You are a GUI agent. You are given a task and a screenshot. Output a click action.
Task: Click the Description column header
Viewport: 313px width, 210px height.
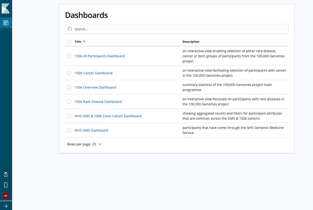[191, 42]
